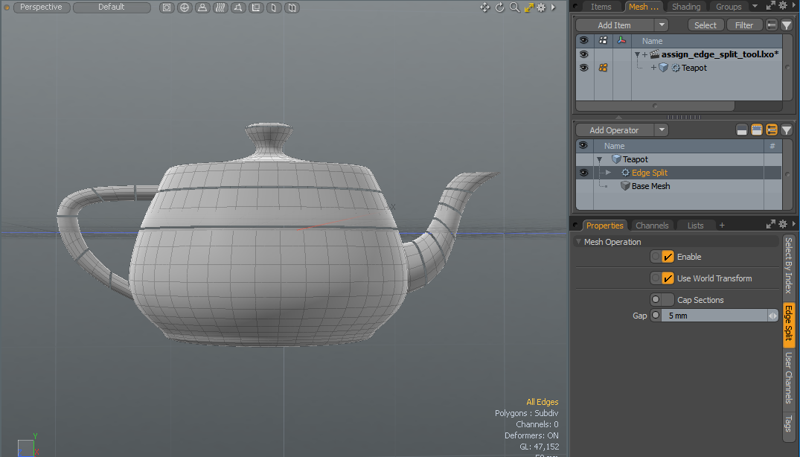The width and height of the screenshot is (800, 457).
Task: Open the Add Operator dropdown arrow
Action: coord(662,130)
